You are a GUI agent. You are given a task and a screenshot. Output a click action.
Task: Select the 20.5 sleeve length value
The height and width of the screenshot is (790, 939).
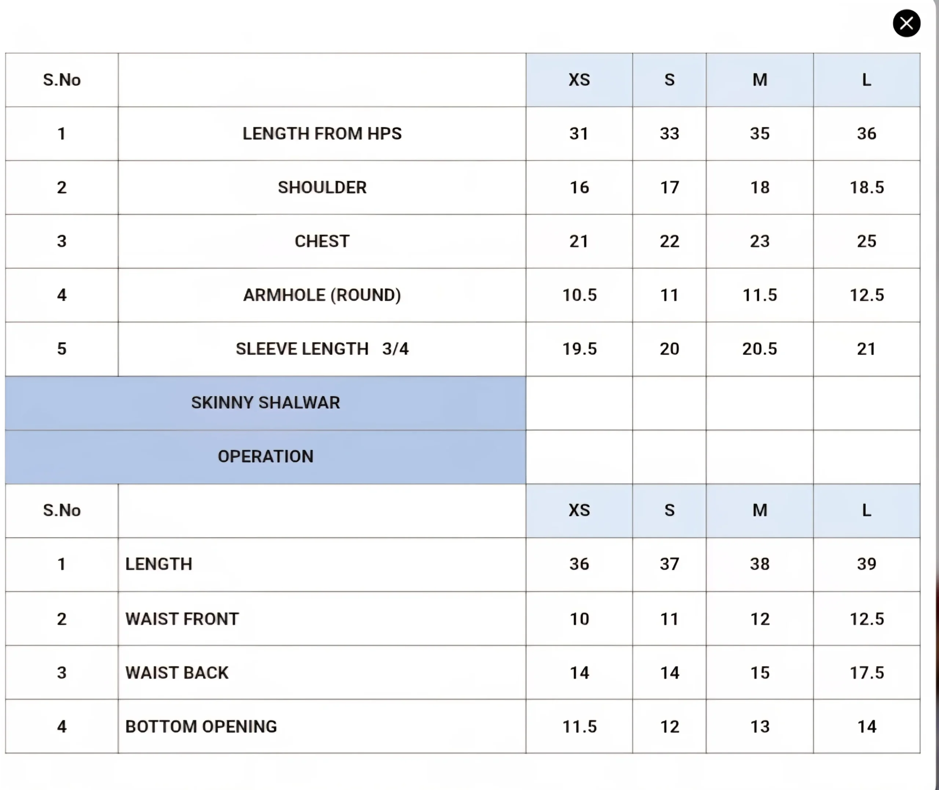(x=759, y=349)
